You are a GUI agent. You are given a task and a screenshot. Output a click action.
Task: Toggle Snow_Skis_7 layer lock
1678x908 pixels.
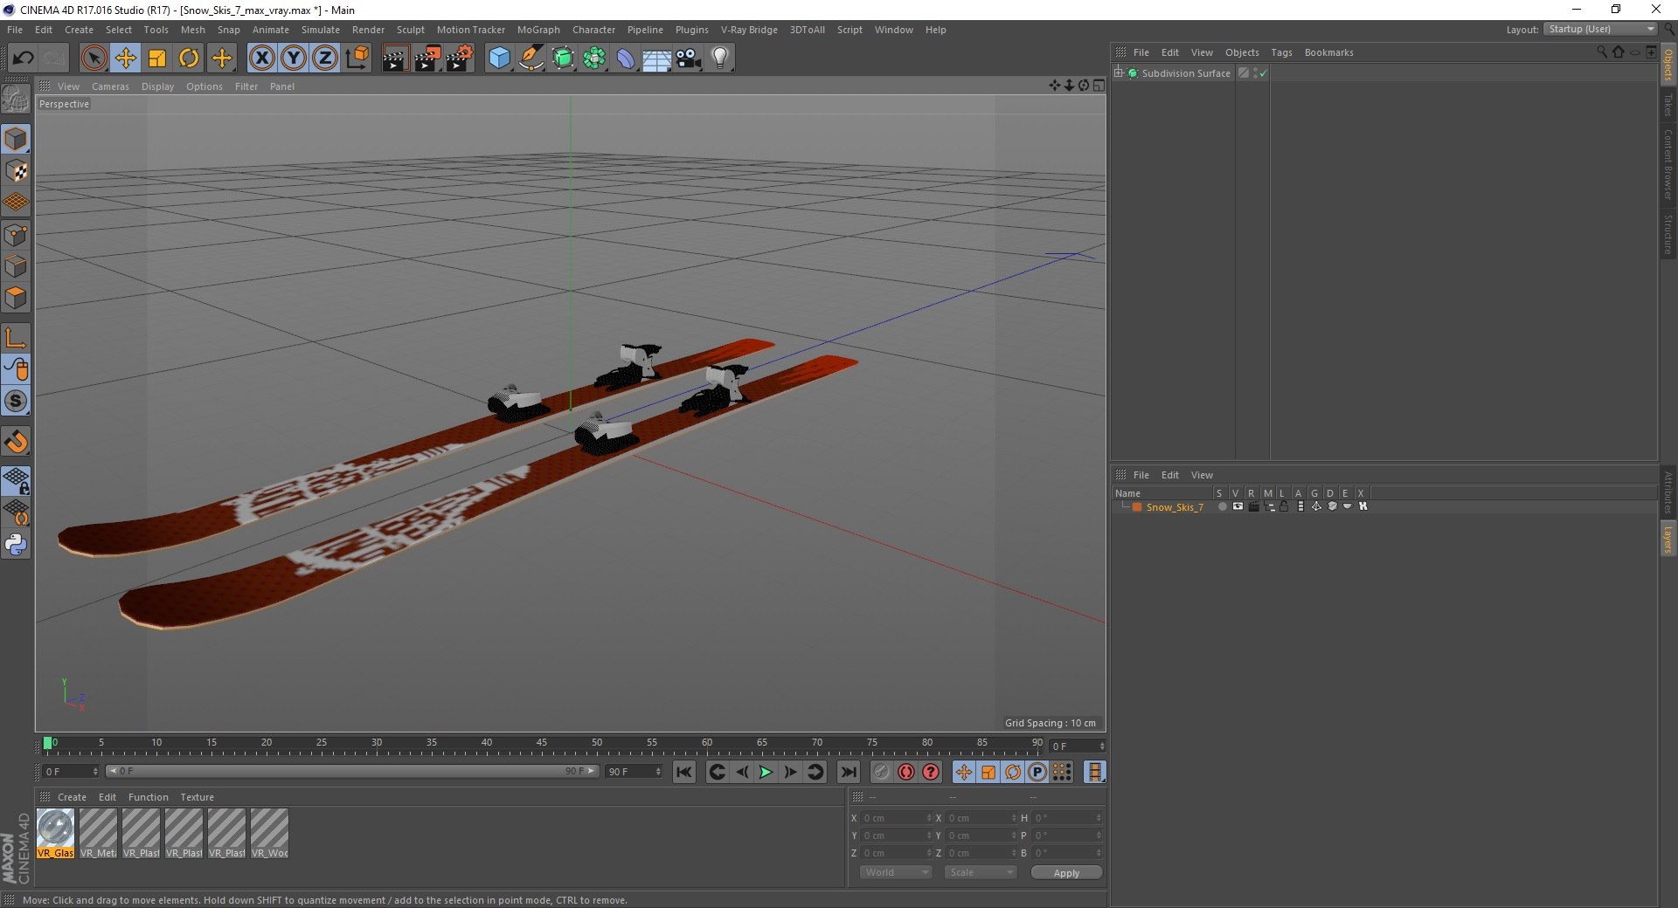click(x=1284, y=506)
